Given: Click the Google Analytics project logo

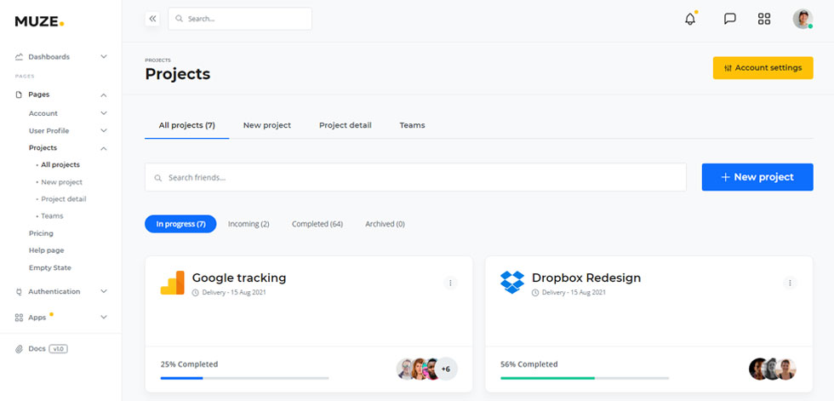Looking at the screenshot, I should coord(172,283).
